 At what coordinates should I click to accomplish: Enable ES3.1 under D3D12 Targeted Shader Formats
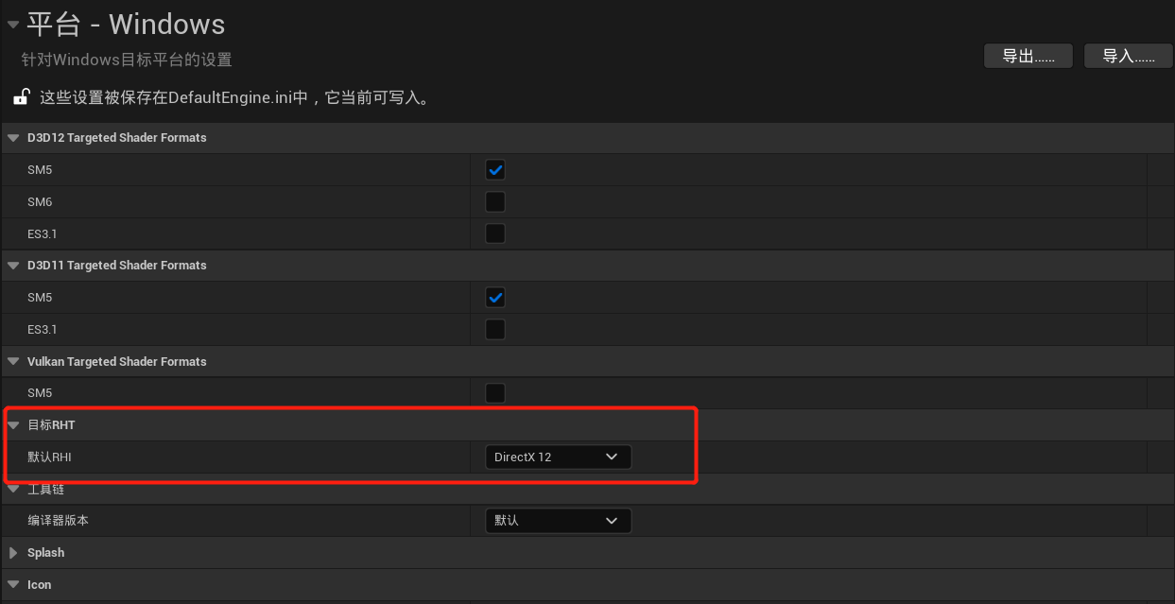point(495,233)
